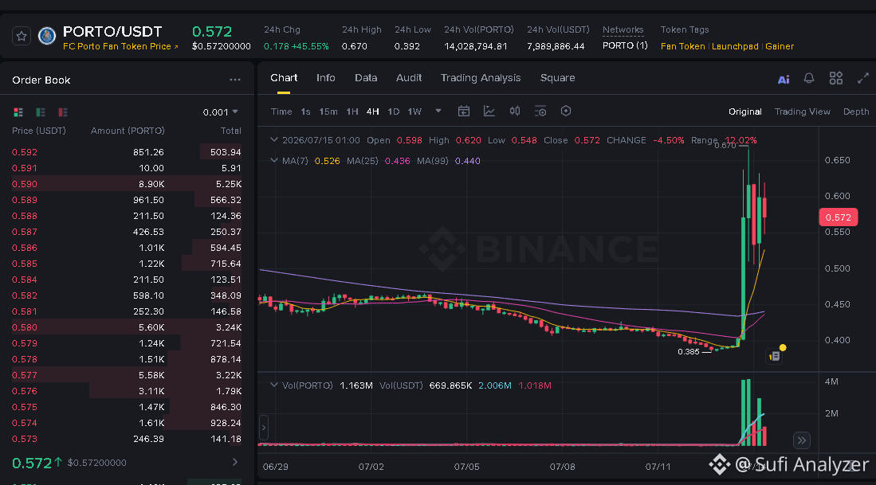Star PORTO/USDT as favorite
Screen dimensions: 876x485
22,37
